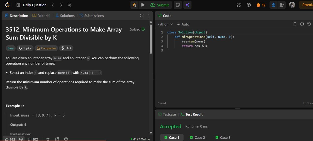Click the LeetCode logo icon

(8, 5)
